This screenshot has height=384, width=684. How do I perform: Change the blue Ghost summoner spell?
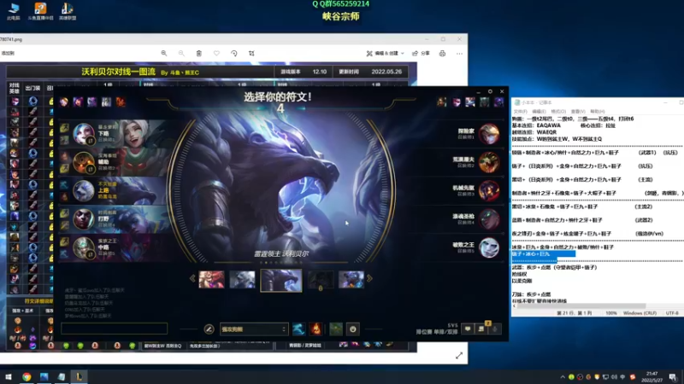point(298,329)
